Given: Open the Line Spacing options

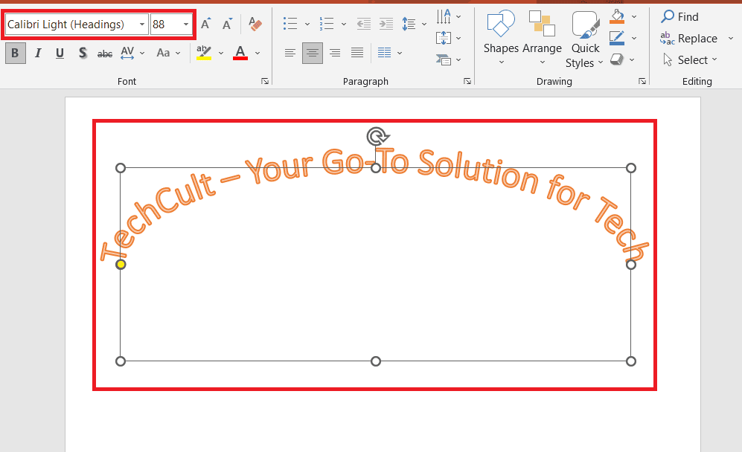Looking at the screenshot, I should (411, 23).
